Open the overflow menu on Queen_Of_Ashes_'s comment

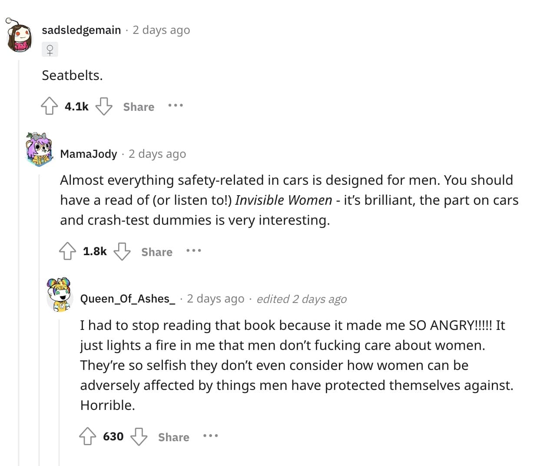(211, 436)
